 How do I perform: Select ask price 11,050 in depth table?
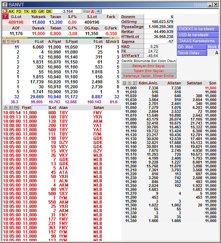pyautogui.click(x=71, y=47)
